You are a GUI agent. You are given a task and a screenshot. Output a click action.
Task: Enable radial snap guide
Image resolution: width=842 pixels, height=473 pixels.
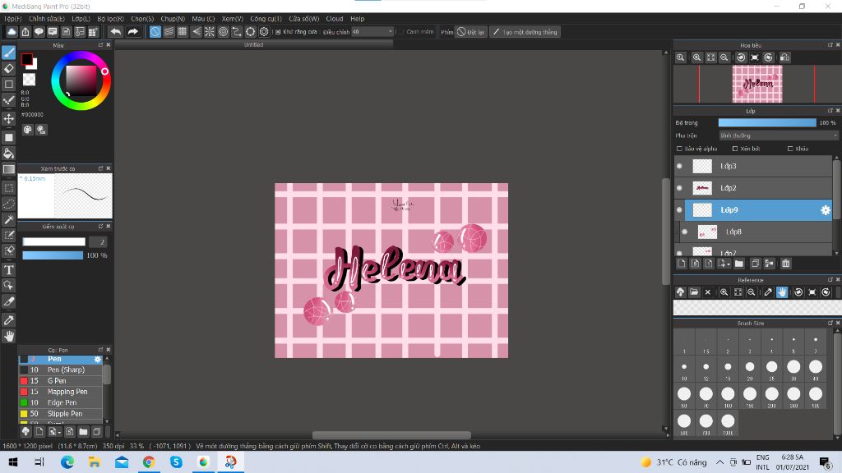(210, 32)
